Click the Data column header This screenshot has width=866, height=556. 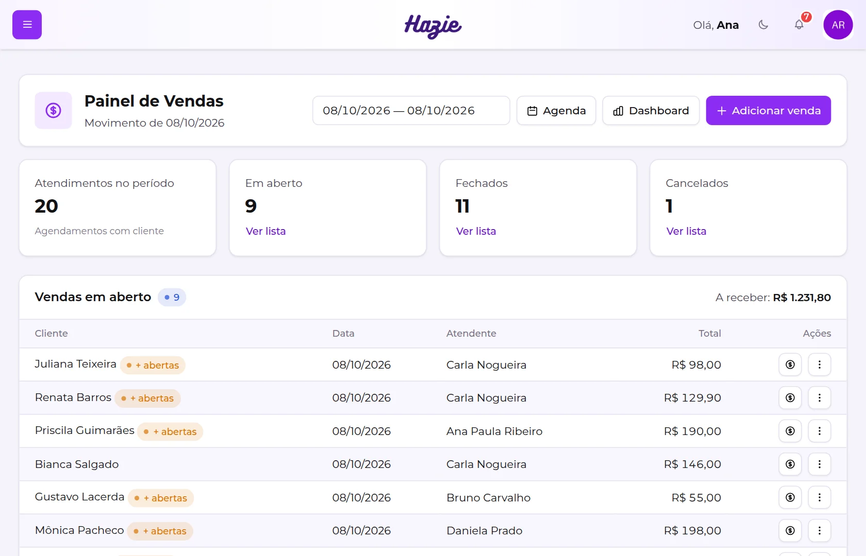coord(343,333)
